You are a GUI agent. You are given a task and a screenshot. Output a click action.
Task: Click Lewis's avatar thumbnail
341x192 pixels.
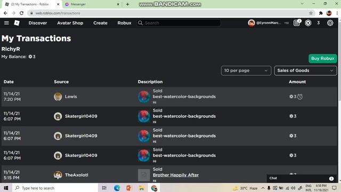coord(58,97)
